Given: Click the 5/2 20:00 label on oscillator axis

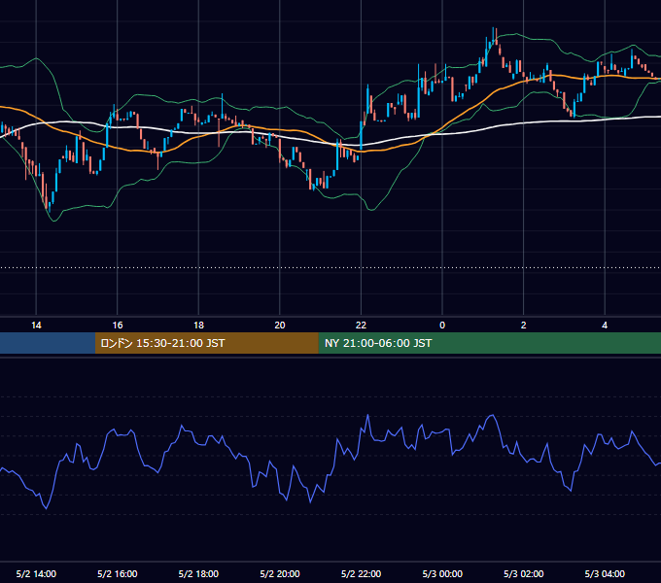Looking at the screenshot, I should point(280,573).
